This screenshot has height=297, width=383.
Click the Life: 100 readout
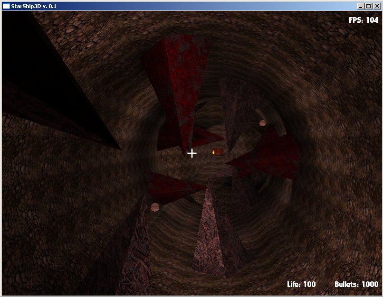tap(301, 284)
